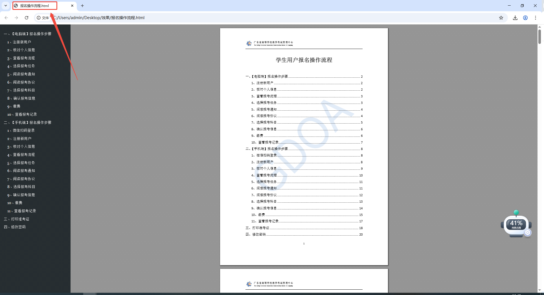
Task: Open a new tab with plus button
Action: (82, 6)
